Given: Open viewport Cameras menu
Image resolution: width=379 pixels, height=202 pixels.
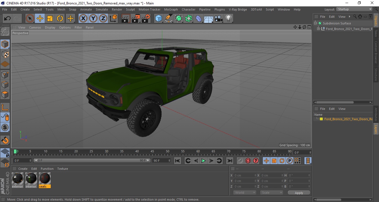Looking at the screenshot, I should point(35,27).
